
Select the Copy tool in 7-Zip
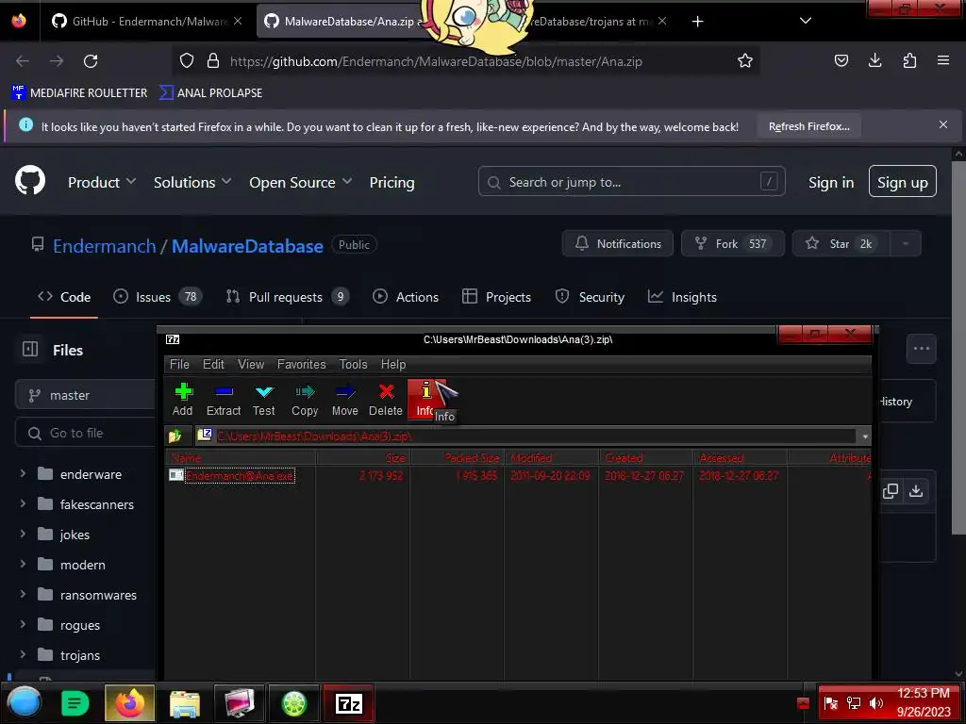(305, 400)
